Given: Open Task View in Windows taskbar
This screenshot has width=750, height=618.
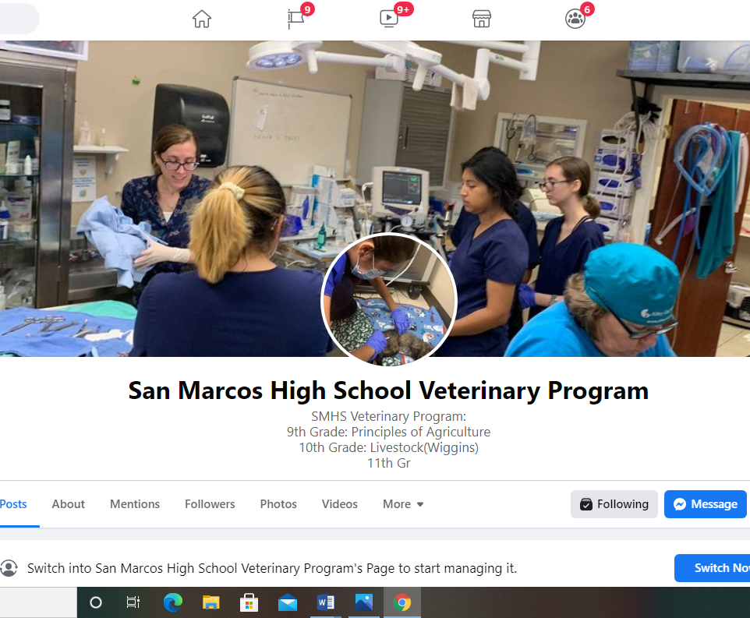Looking at the screenshot, I should (133, 602).
